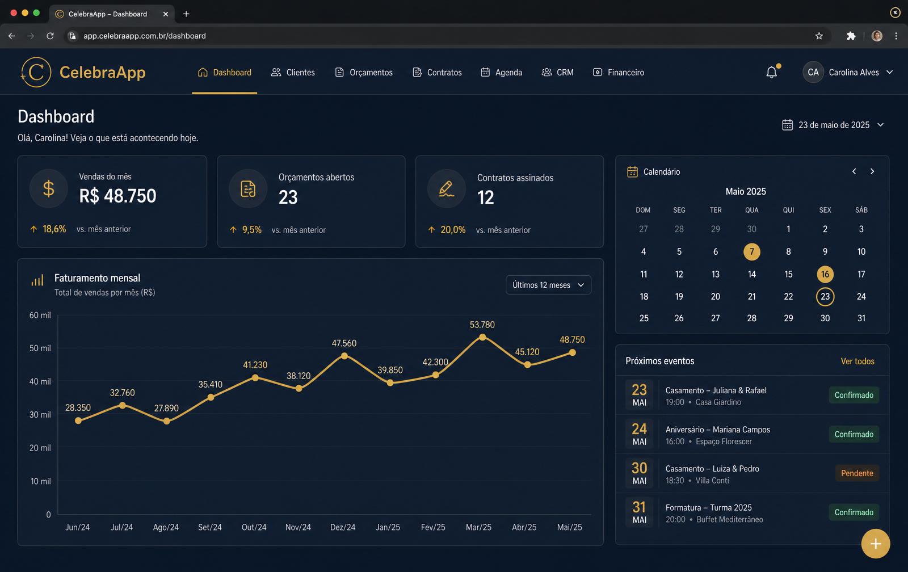Image resolution: width=908 pixels, height=572 pixels.
Task: Click the Contratos assinados signature icon
Action: [x=447, y=189]
